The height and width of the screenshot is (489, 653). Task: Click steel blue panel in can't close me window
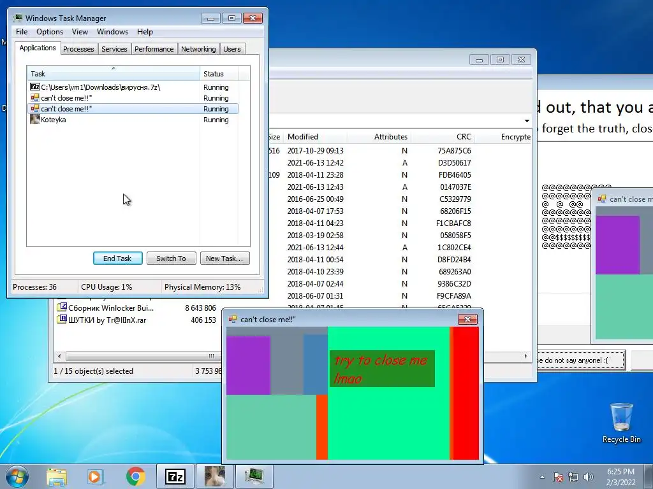(316, 364)
